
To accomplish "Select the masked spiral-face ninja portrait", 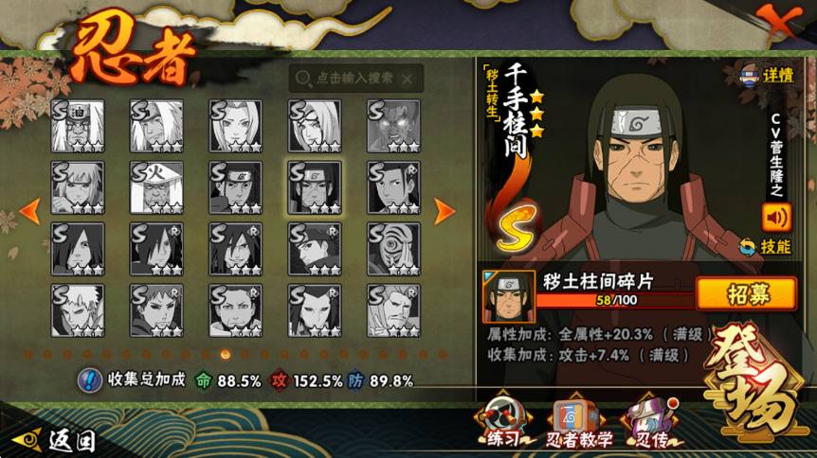I will tap(393, 249).
